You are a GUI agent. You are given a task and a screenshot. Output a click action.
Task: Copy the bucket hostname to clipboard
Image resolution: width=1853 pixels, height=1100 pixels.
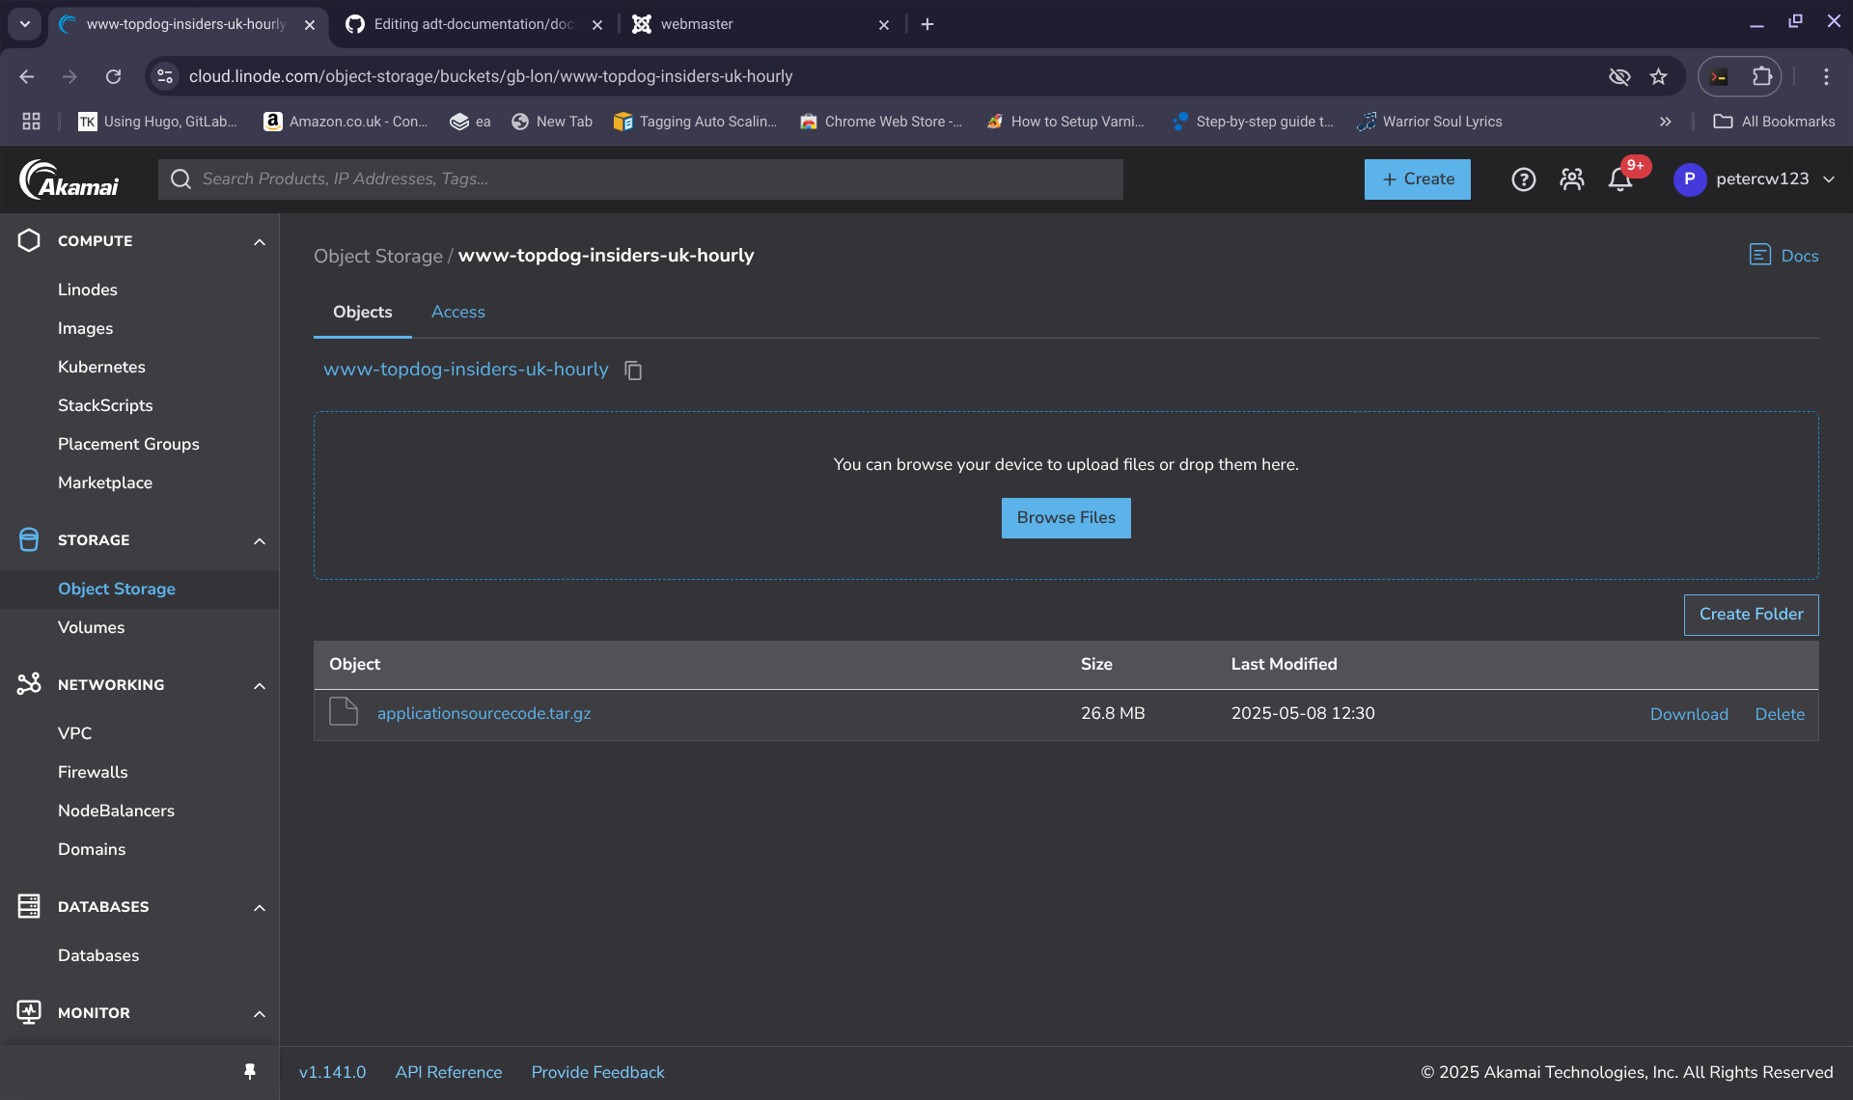click(633, 371)
